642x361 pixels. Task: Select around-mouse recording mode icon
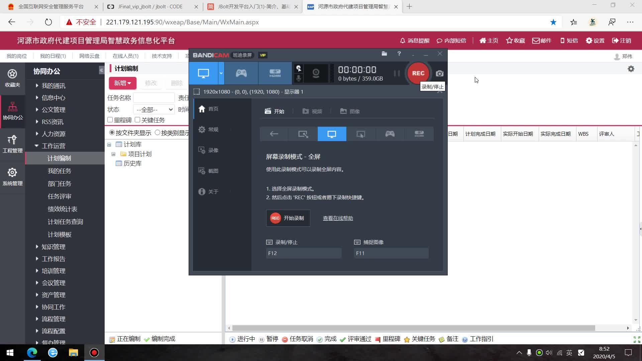coord(361,134)
